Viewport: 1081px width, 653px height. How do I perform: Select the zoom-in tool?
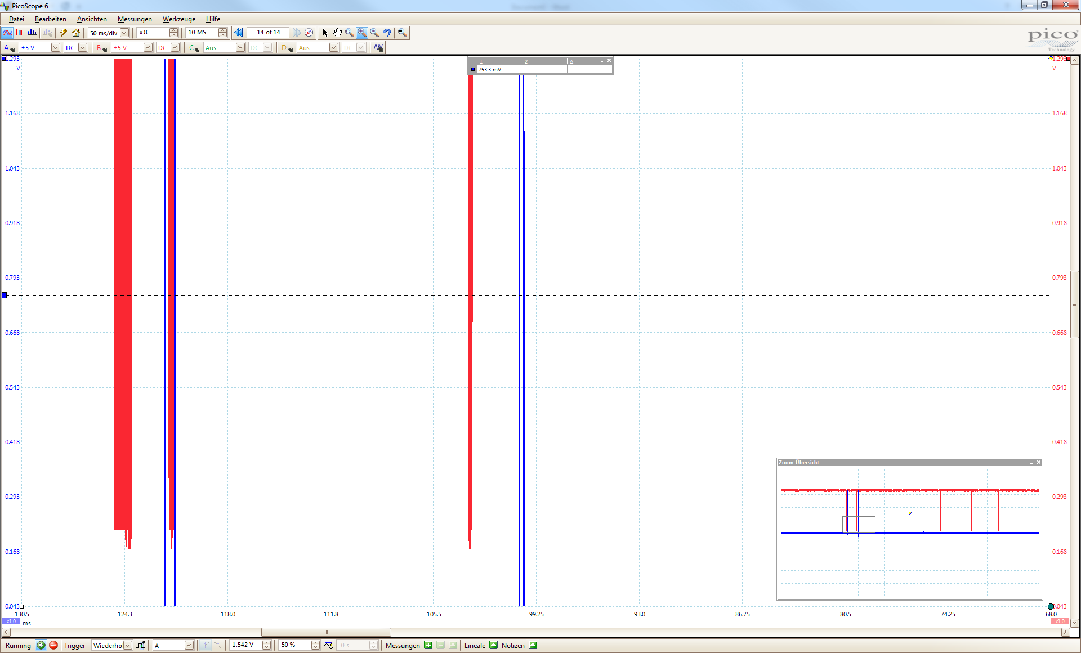(x=362, y=33)
